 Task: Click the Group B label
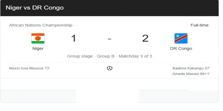click(x=106, y=56)
